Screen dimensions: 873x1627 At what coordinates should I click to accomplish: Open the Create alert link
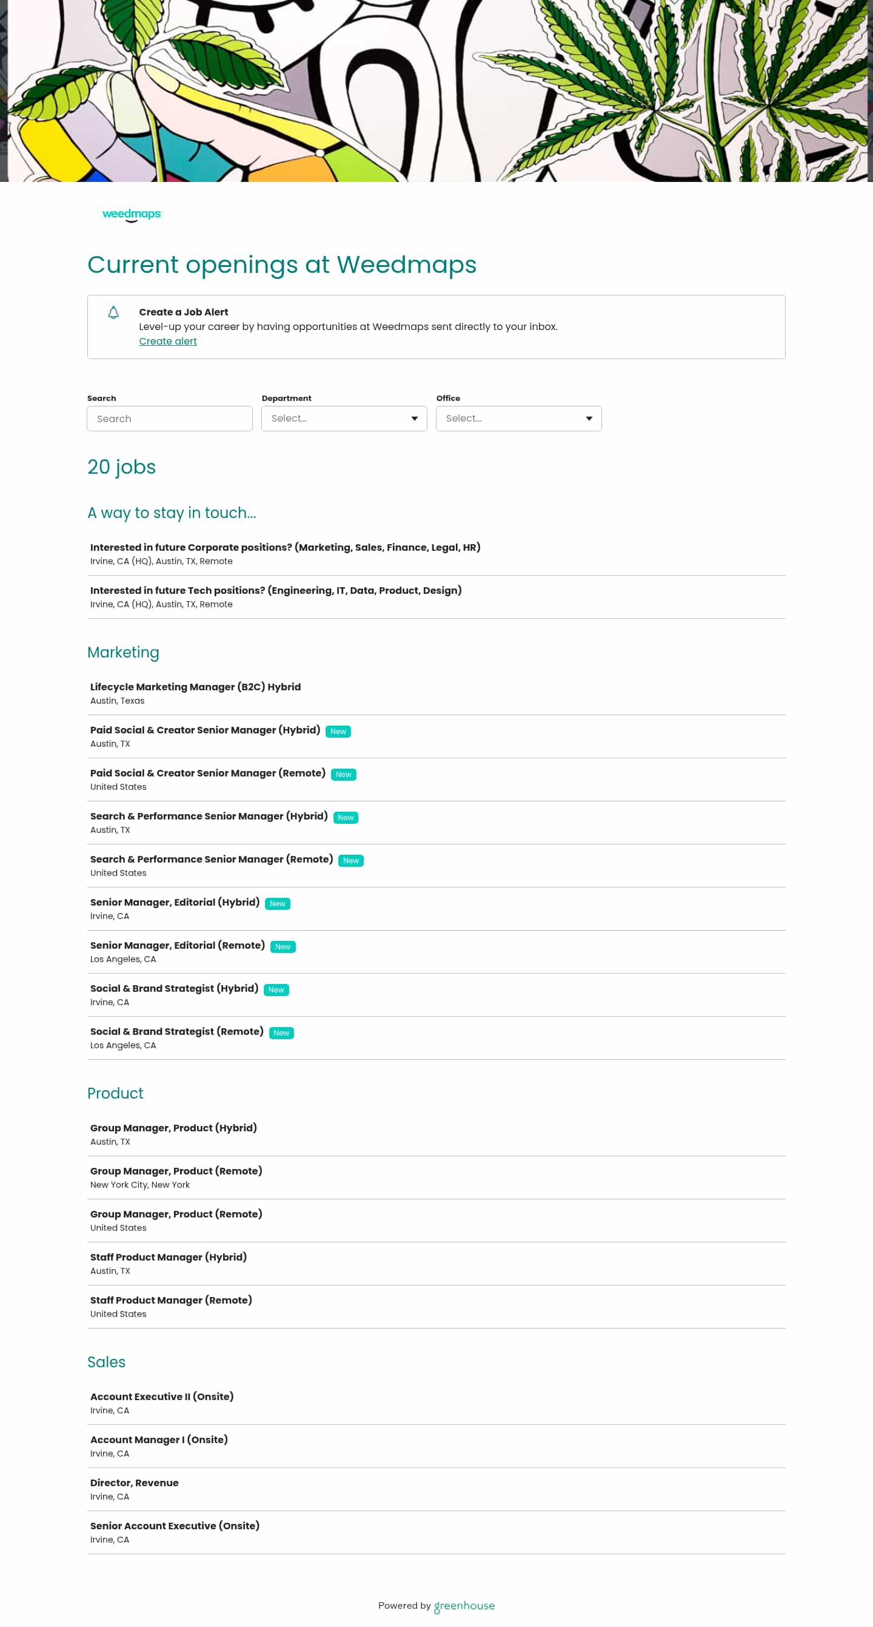pos(168,341)
